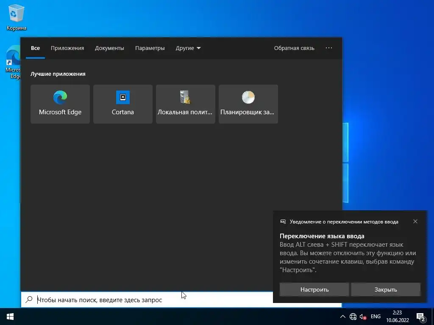Open the clock showing 2:23

(398, 317)
